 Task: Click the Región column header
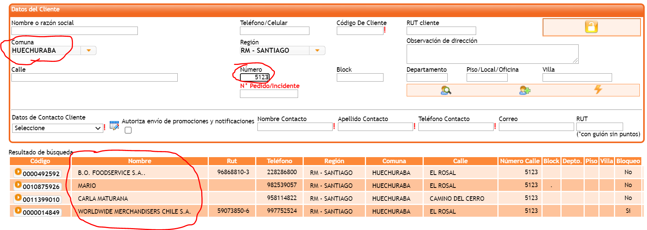click(x=334, y=161)
